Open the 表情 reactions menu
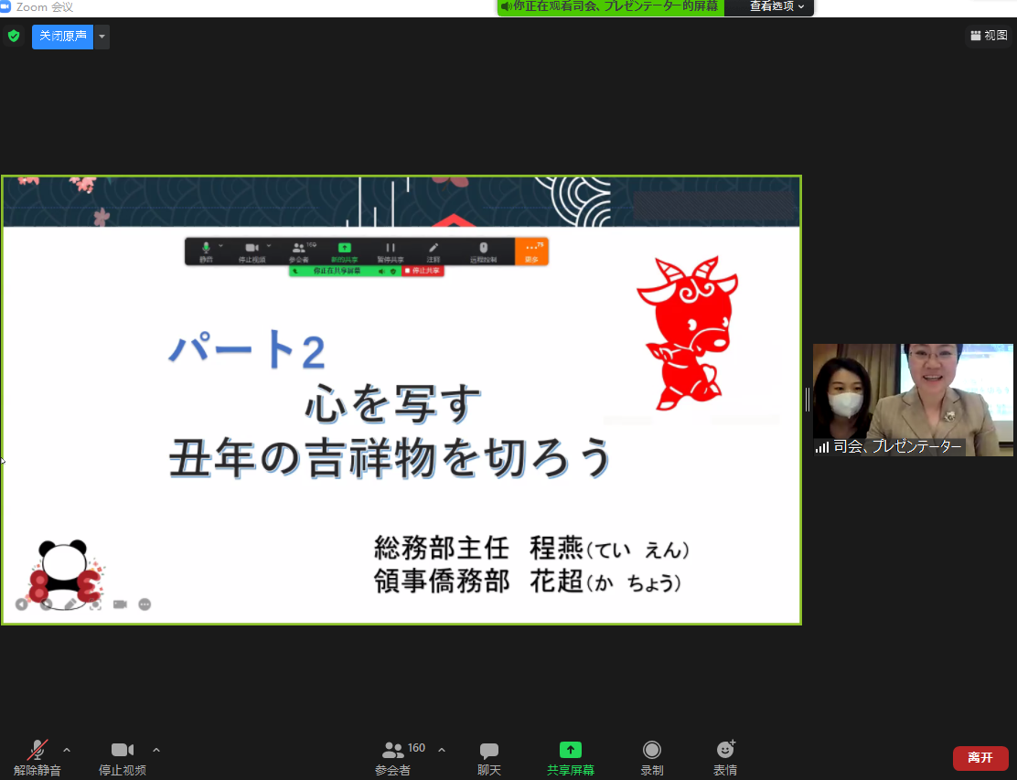 click(725, 758)
